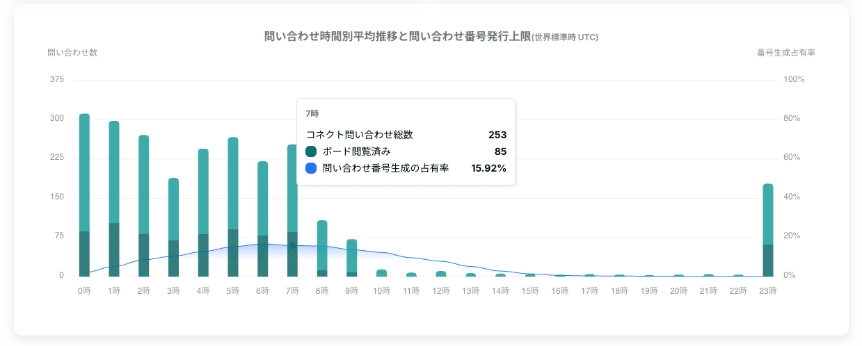
Task: Click the teal ボード閲覧済み color swatch
Action: [x=311, y=151]
